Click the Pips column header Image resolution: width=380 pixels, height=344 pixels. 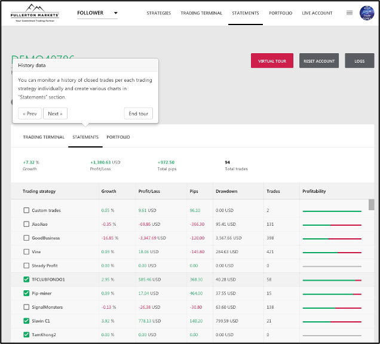pyautogui.click(x=194, y=191)
